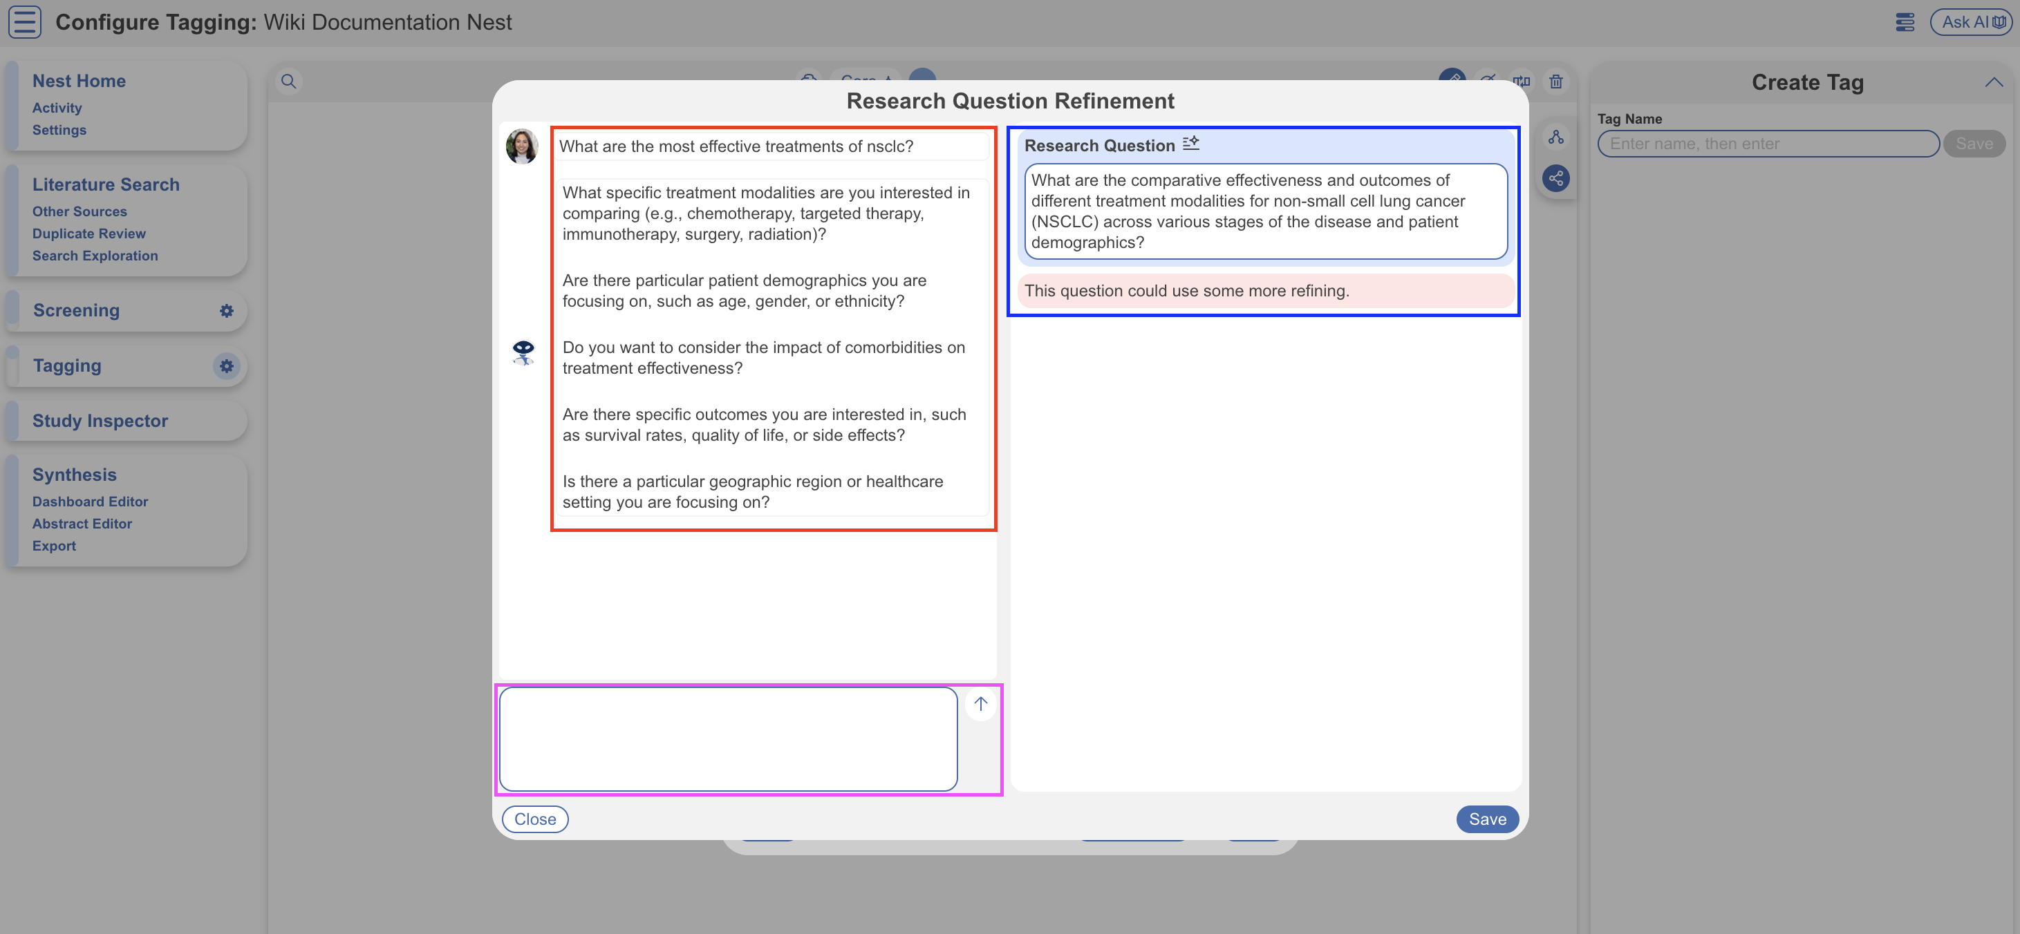Click the stacked list icon near Ask AI
The image size is (2020, 934).
(1905, 22)
